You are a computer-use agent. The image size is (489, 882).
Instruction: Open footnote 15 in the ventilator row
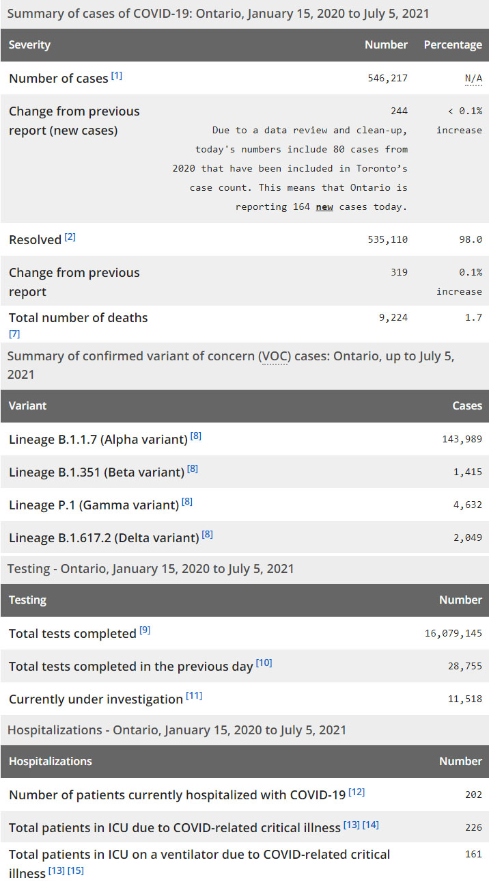coord(76,871)
